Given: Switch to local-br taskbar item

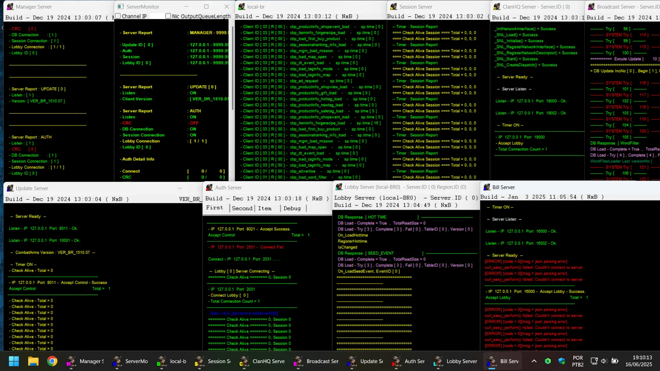Looking at the screenshot, I should (x=172, y=361).
